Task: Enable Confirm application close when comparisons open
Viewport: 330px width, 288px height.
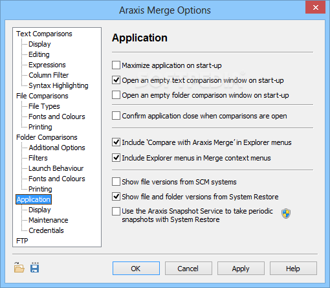Action: tap(116, 116)
